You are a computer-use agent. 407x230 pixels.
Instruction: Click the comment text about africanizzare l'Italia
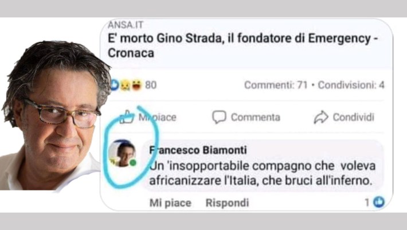point(262,173)
